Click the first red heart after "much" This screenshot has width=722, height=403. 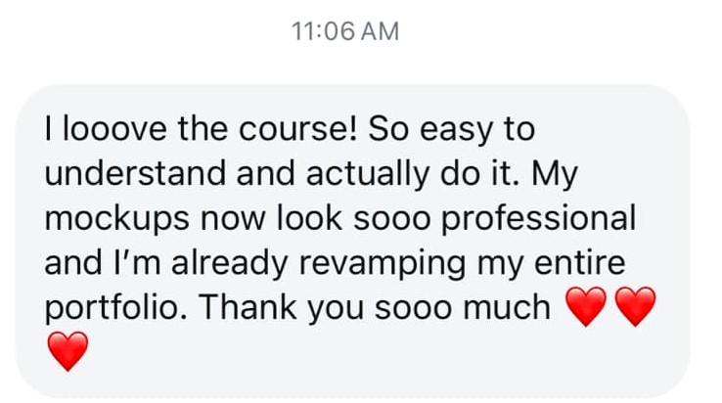[588, 308]
